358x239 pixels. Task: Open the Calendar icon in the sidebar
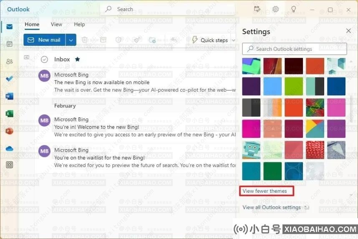[9, 44]
